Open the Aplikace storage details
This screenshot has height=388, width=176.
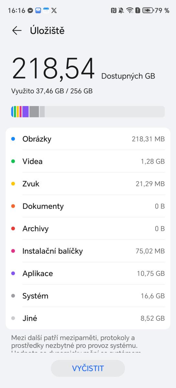[88, 273]
